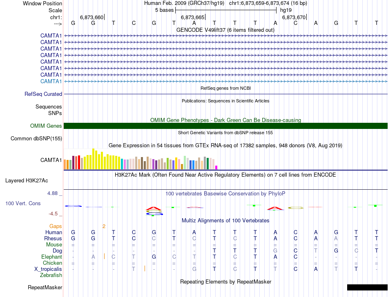388x297 pixels.
Task: Click the 4.88 PhyloP upper scale value
Action: [53, 193]
